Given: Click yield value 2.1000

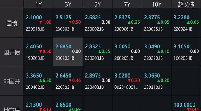Looking at the screenshot, I should pyautogui.click(x=34, y=17).
